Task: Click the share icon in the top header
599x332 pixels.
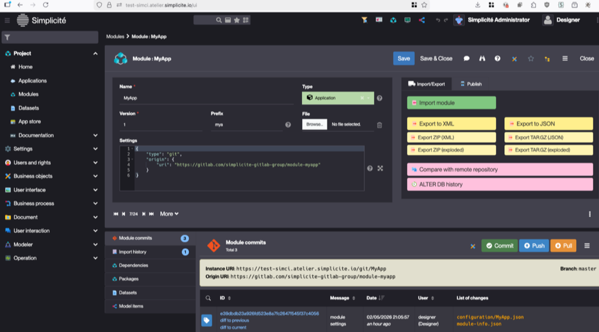Action: point(422,20)
